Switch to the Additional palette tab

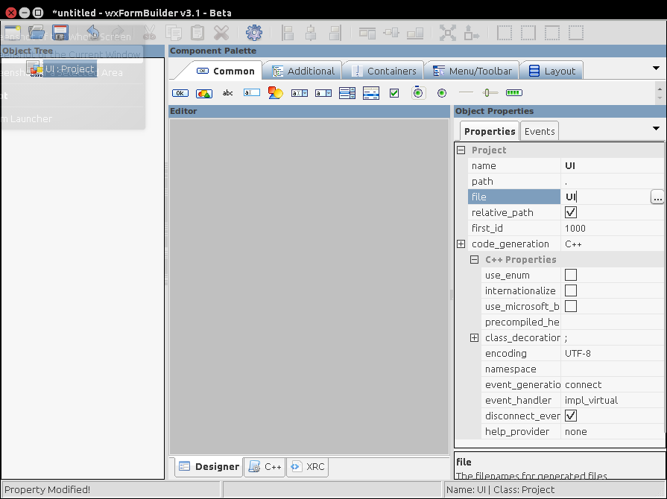pyautogui.click(x=303, y=71)
